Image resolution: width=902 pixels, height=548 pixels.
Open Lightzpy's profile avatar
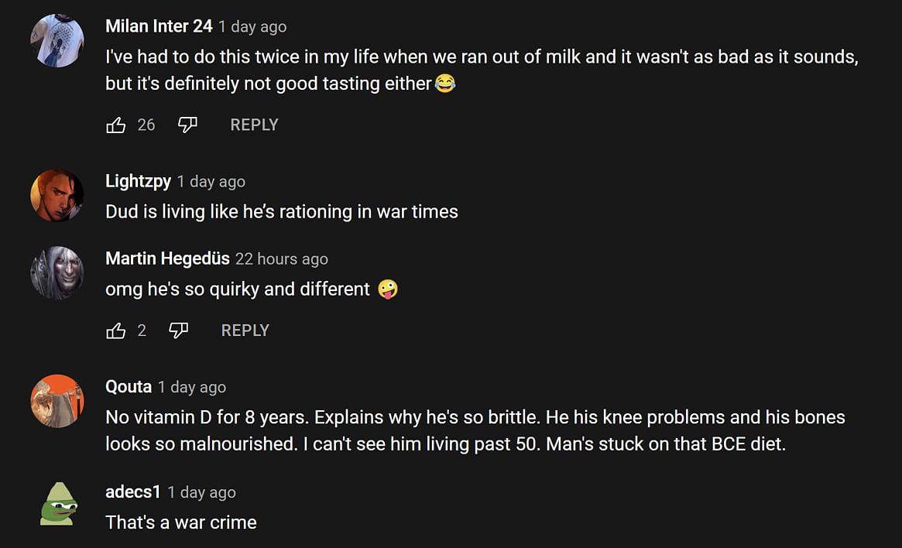click(x=57, y=195)
